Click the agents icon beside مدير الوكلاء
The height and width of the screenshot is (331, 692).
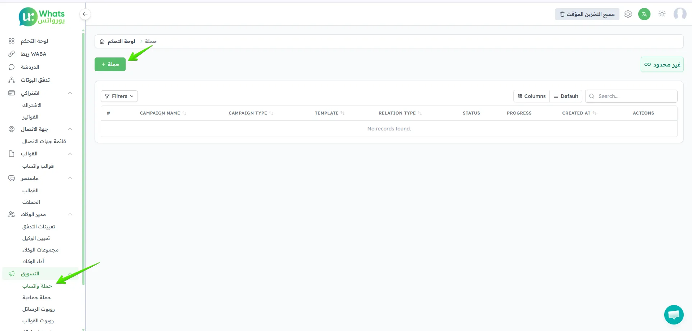click(12, 214)
